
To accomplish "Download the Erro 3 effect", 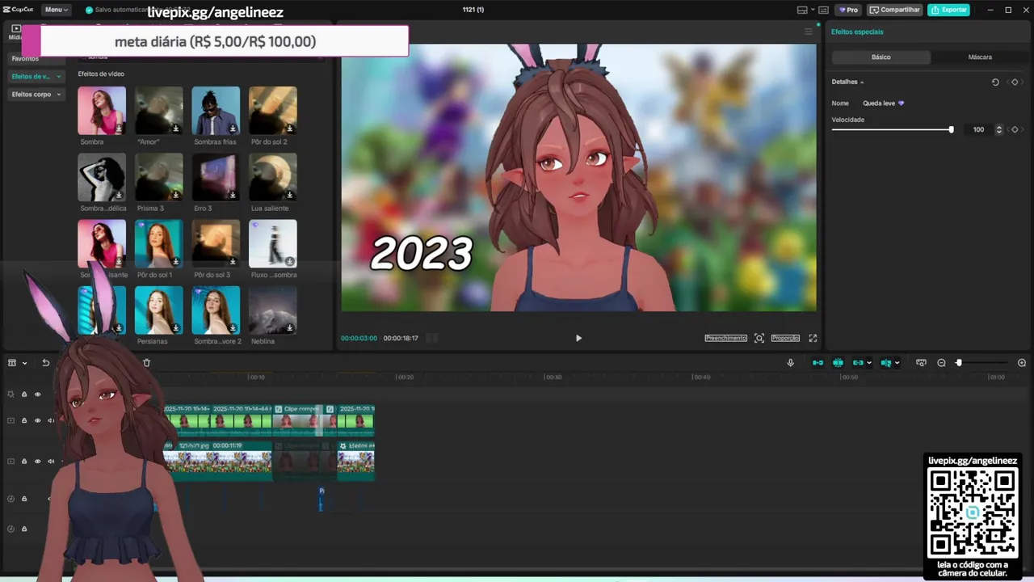I will [x=233, y=195].
